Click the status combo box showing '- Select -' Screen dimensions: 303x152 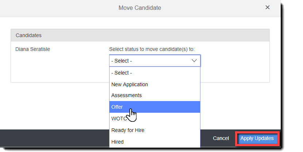tap(150, 61)
